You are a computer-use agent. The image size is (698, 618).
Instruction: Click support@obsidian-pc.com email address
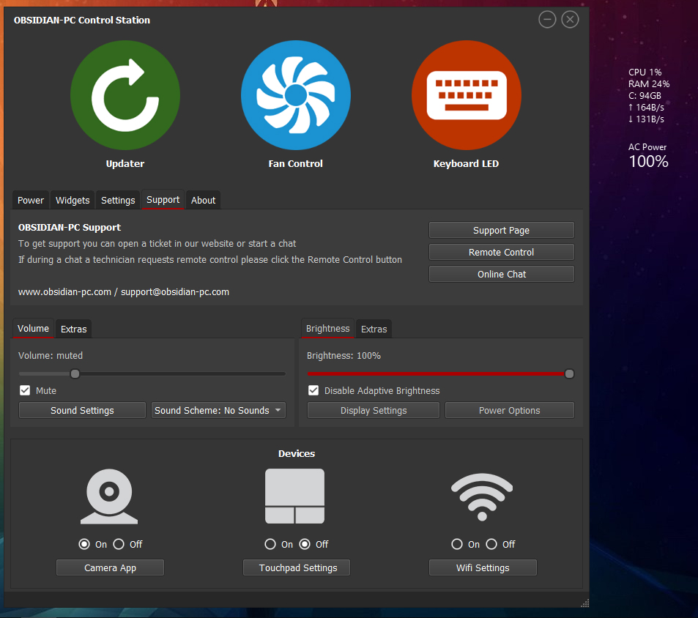(175, 292)
